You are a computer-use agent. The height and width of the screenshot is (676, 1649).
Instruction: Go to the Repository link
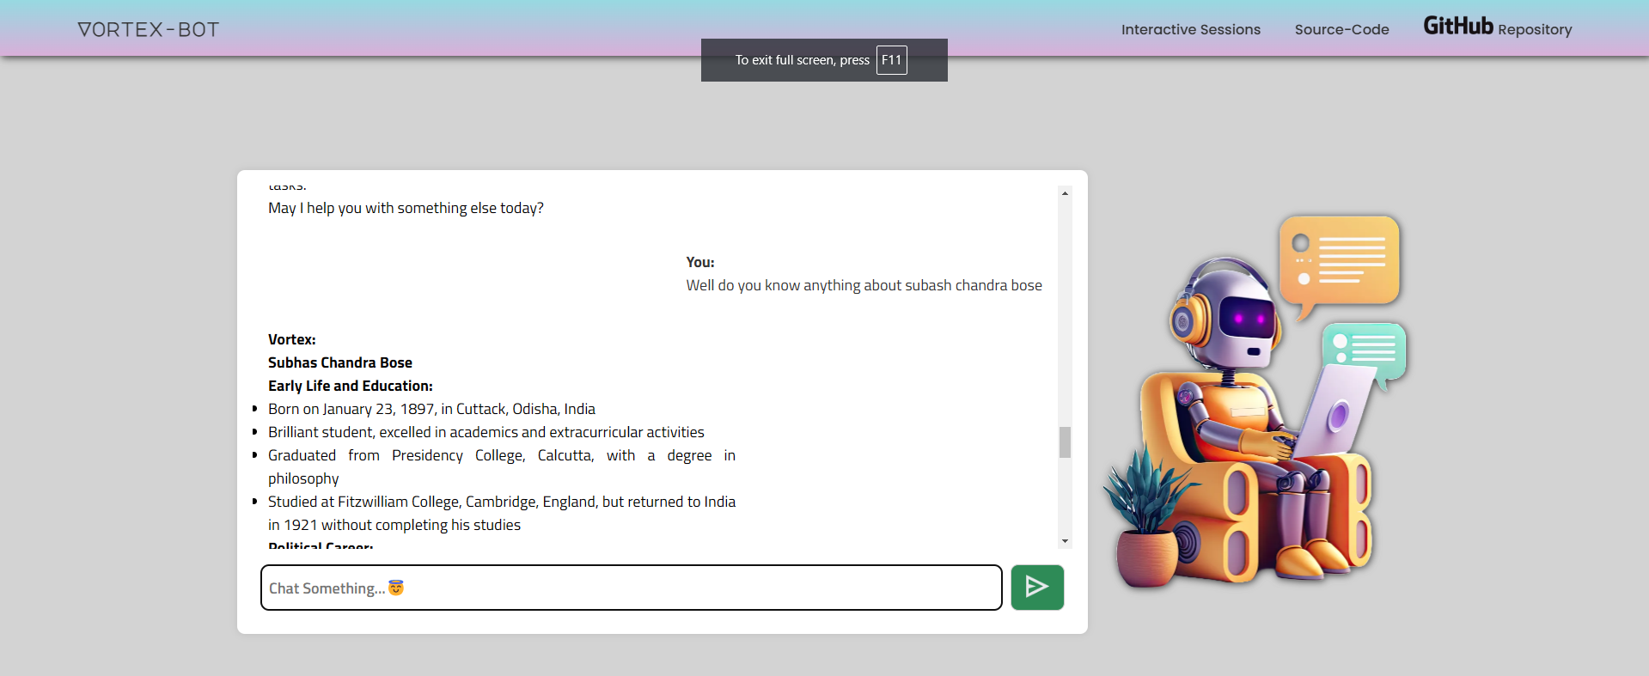(x=1535, y=30)
